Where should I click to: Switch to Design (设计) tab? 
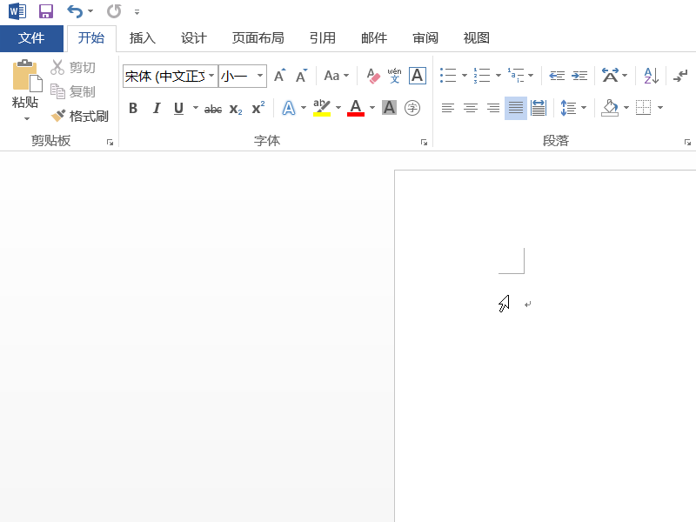(x=194, y=38)
